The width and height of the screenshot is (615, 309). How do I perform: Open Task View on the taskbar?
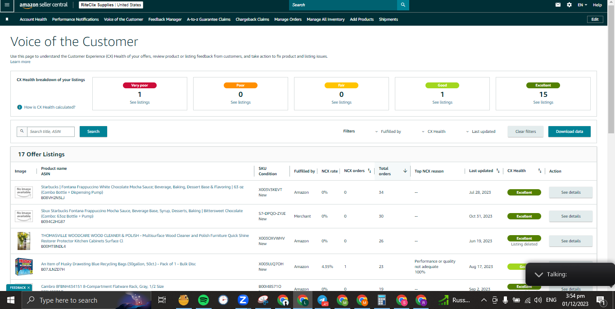coord(162,300)
